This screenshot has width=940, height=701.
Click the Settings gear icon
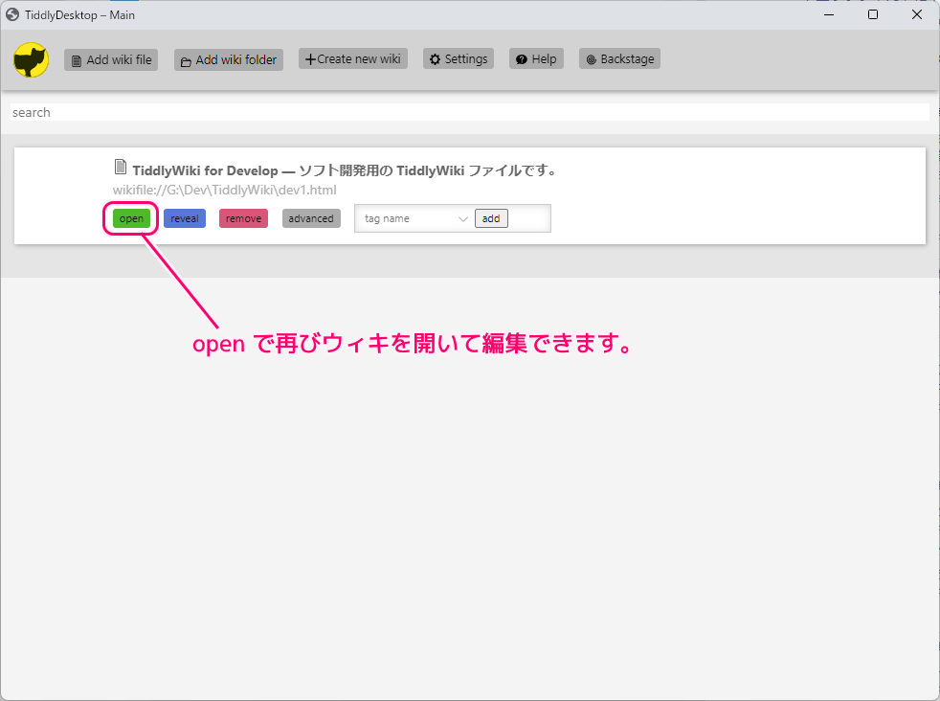(439, 59)
